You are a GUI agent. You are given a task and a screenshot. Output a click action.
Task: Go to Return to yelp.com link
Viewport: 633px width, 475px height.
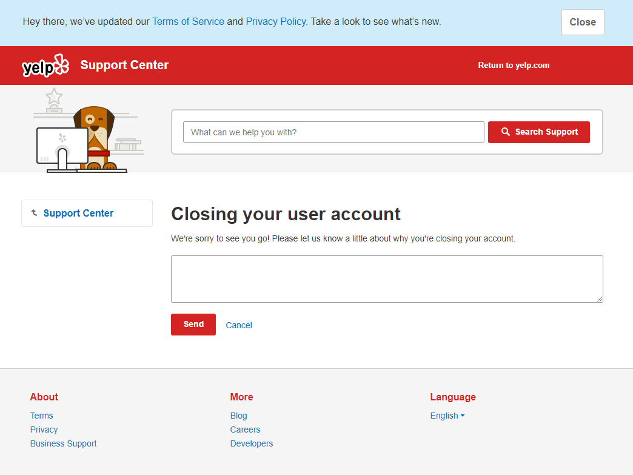[x=514, y=65]
